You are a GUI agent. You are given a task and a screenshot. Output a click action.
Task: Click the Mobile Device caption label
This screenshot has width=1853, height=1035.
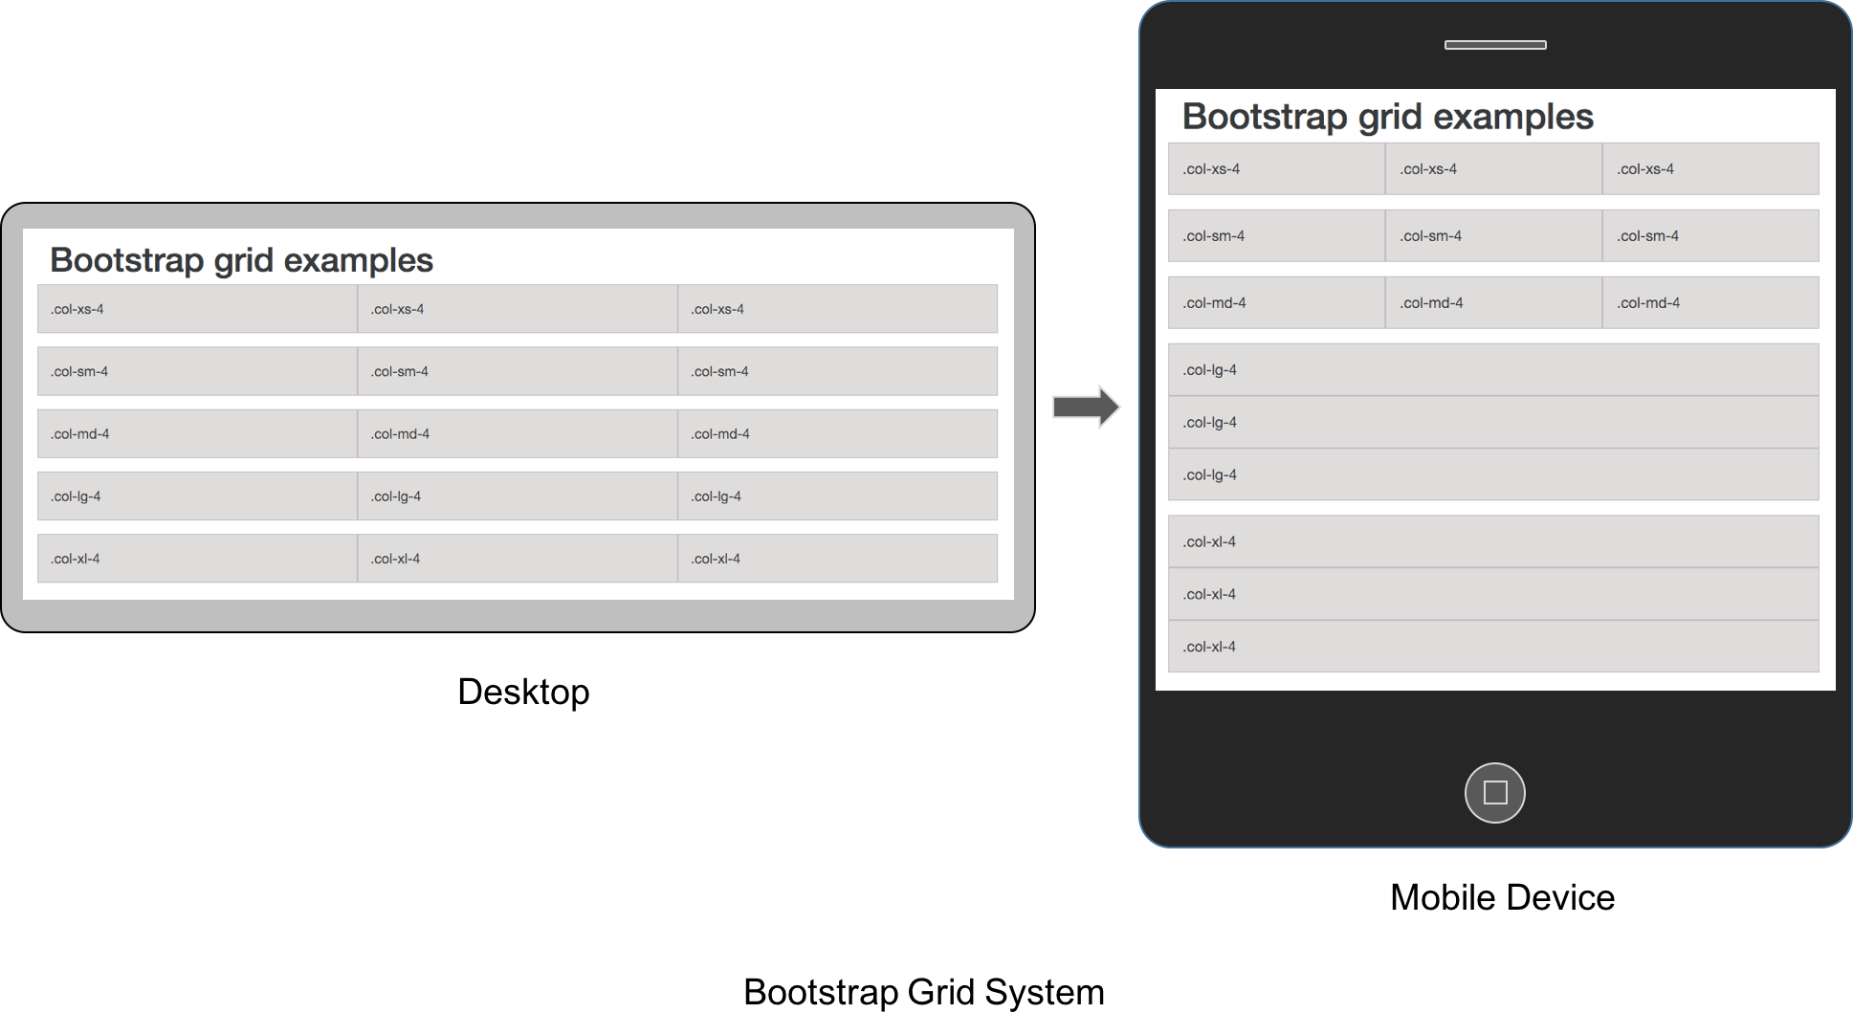tap(1502, 897)
